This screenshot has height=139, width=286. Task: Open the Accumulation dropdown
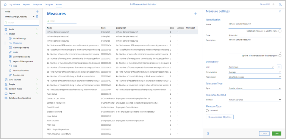click(x=255, y=72)
